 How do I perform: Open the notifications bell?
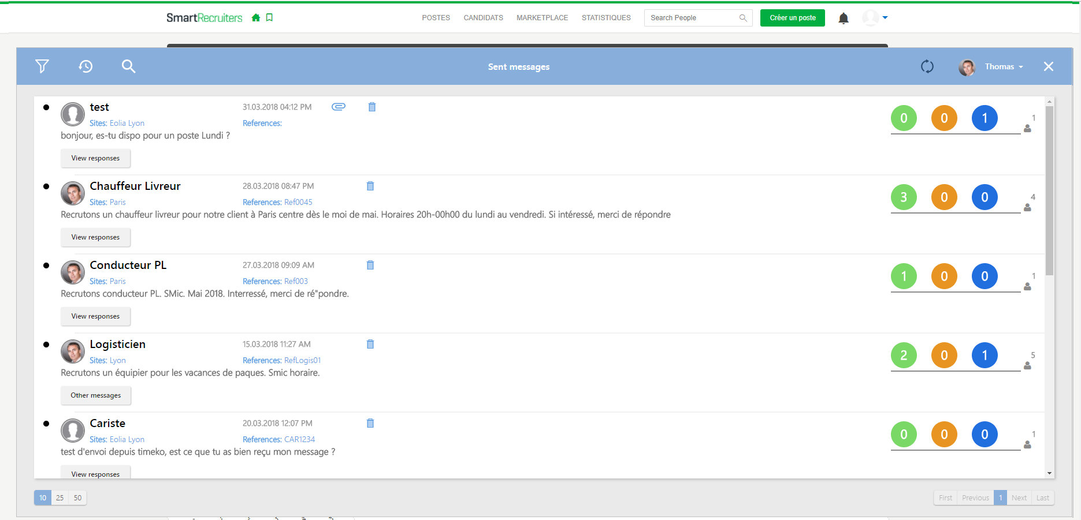point(844,18)
